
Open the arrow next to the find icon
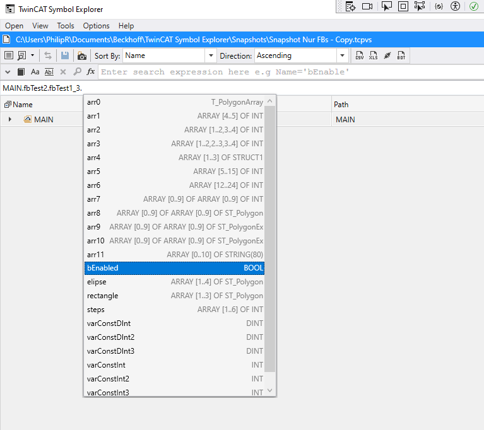[32, 55]
